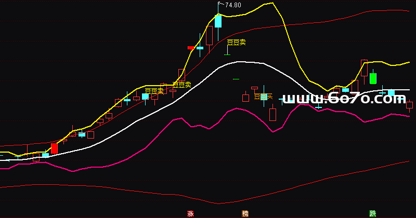416x218 pixels.
Task: Select the small gray hollow candlestick
Action: 254,88
